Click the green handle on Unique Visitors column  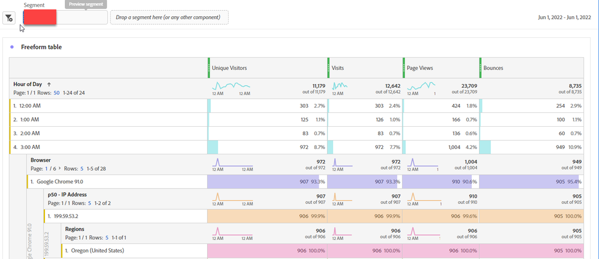pos(209,68)
